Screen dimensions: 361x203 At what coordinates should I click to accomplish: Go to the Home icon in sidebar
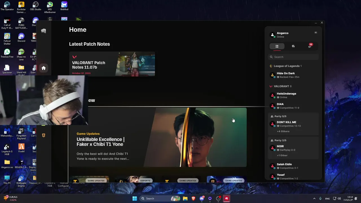(43, 68)
